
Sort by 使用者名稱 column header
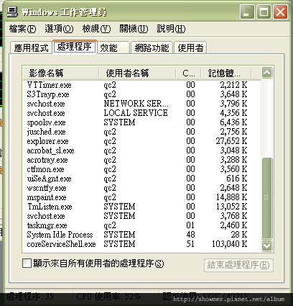137,73
